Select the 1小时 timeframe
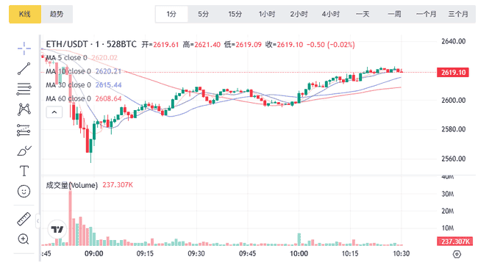Image resolution: width=478 pixels, height=265 pixels. (267, 14)
